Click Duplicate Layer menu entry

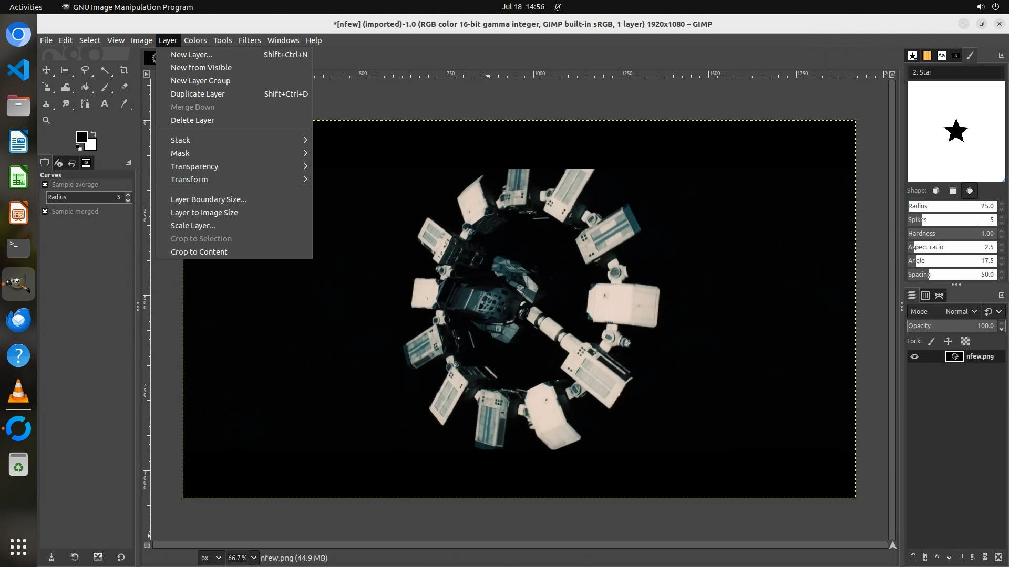pyautogui.click(x=198, y=94)
